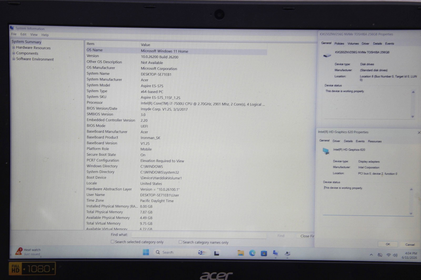Open Microsoft Store from the taskbar
Image resolution: width=421 pixels, height=280 pixels.
(x=264, y=253)
